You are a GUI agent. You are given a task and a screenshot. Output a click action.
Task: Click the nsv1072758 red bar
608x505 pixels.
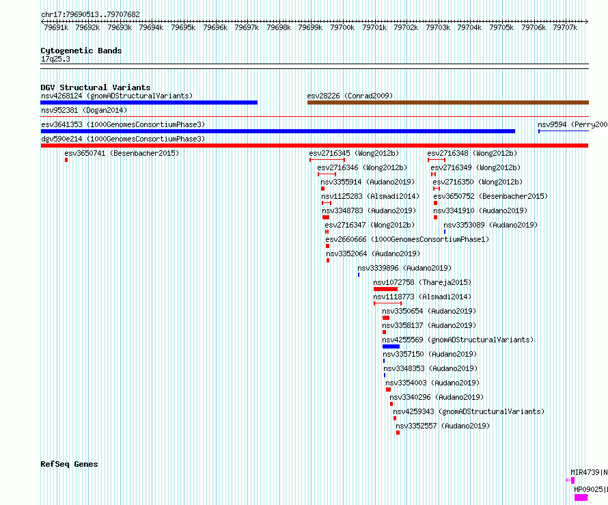point(385,289)
